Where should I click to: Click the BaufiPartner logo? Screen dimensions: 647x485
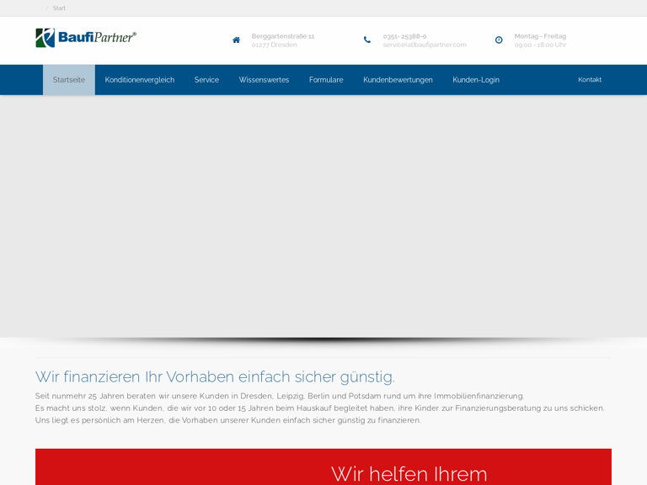pos(86,38)
